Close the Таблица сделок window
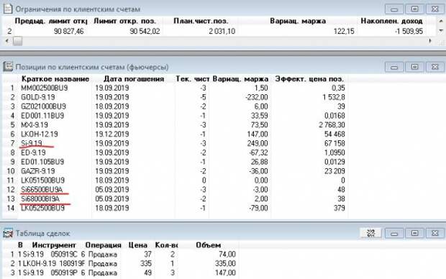The image size is (446, 279). click(435, 233)
